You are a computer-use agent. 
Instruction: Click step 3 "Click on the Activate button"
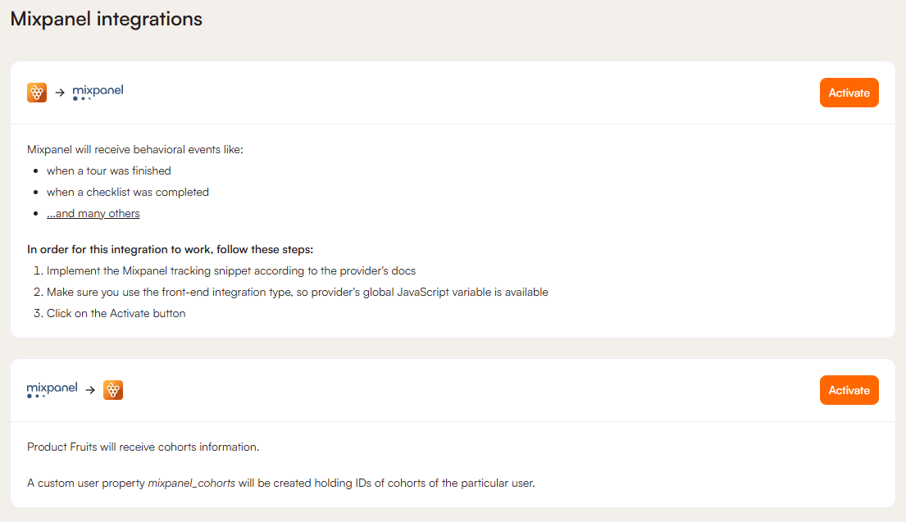(116, 314)
